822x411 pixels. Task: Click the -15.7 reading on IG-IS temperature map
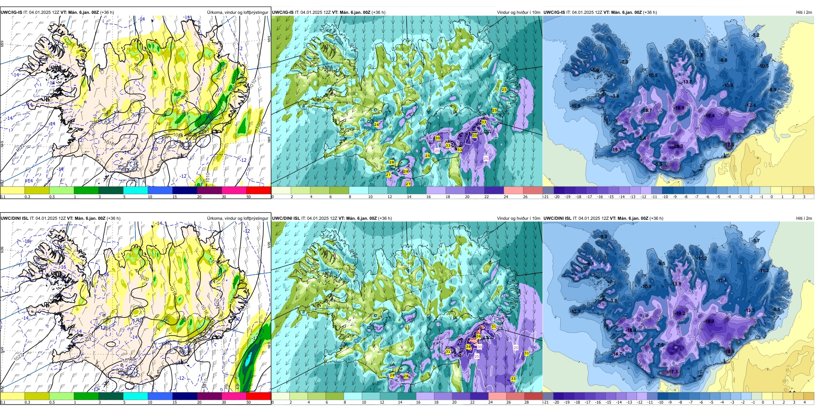(647, 111)
